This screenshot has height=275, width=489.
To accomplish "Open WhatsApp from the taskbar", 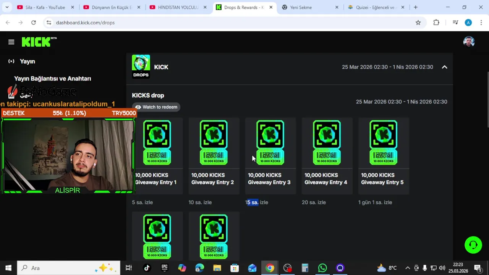I will coord(322,268).
